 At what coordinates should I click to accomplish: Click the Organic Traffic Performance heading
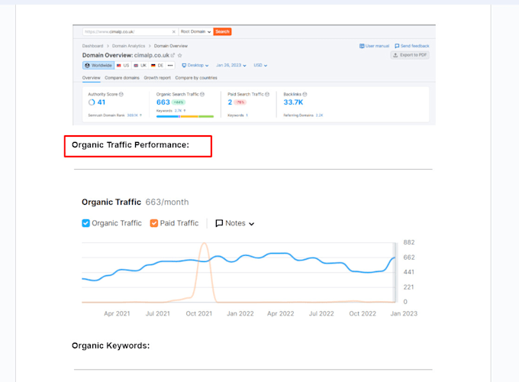(131, 145)
